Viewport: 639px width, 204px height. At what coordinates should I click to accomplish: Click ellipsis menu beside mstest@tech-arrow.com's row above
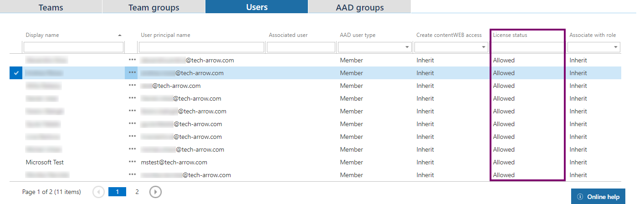(x=132, y=149)
